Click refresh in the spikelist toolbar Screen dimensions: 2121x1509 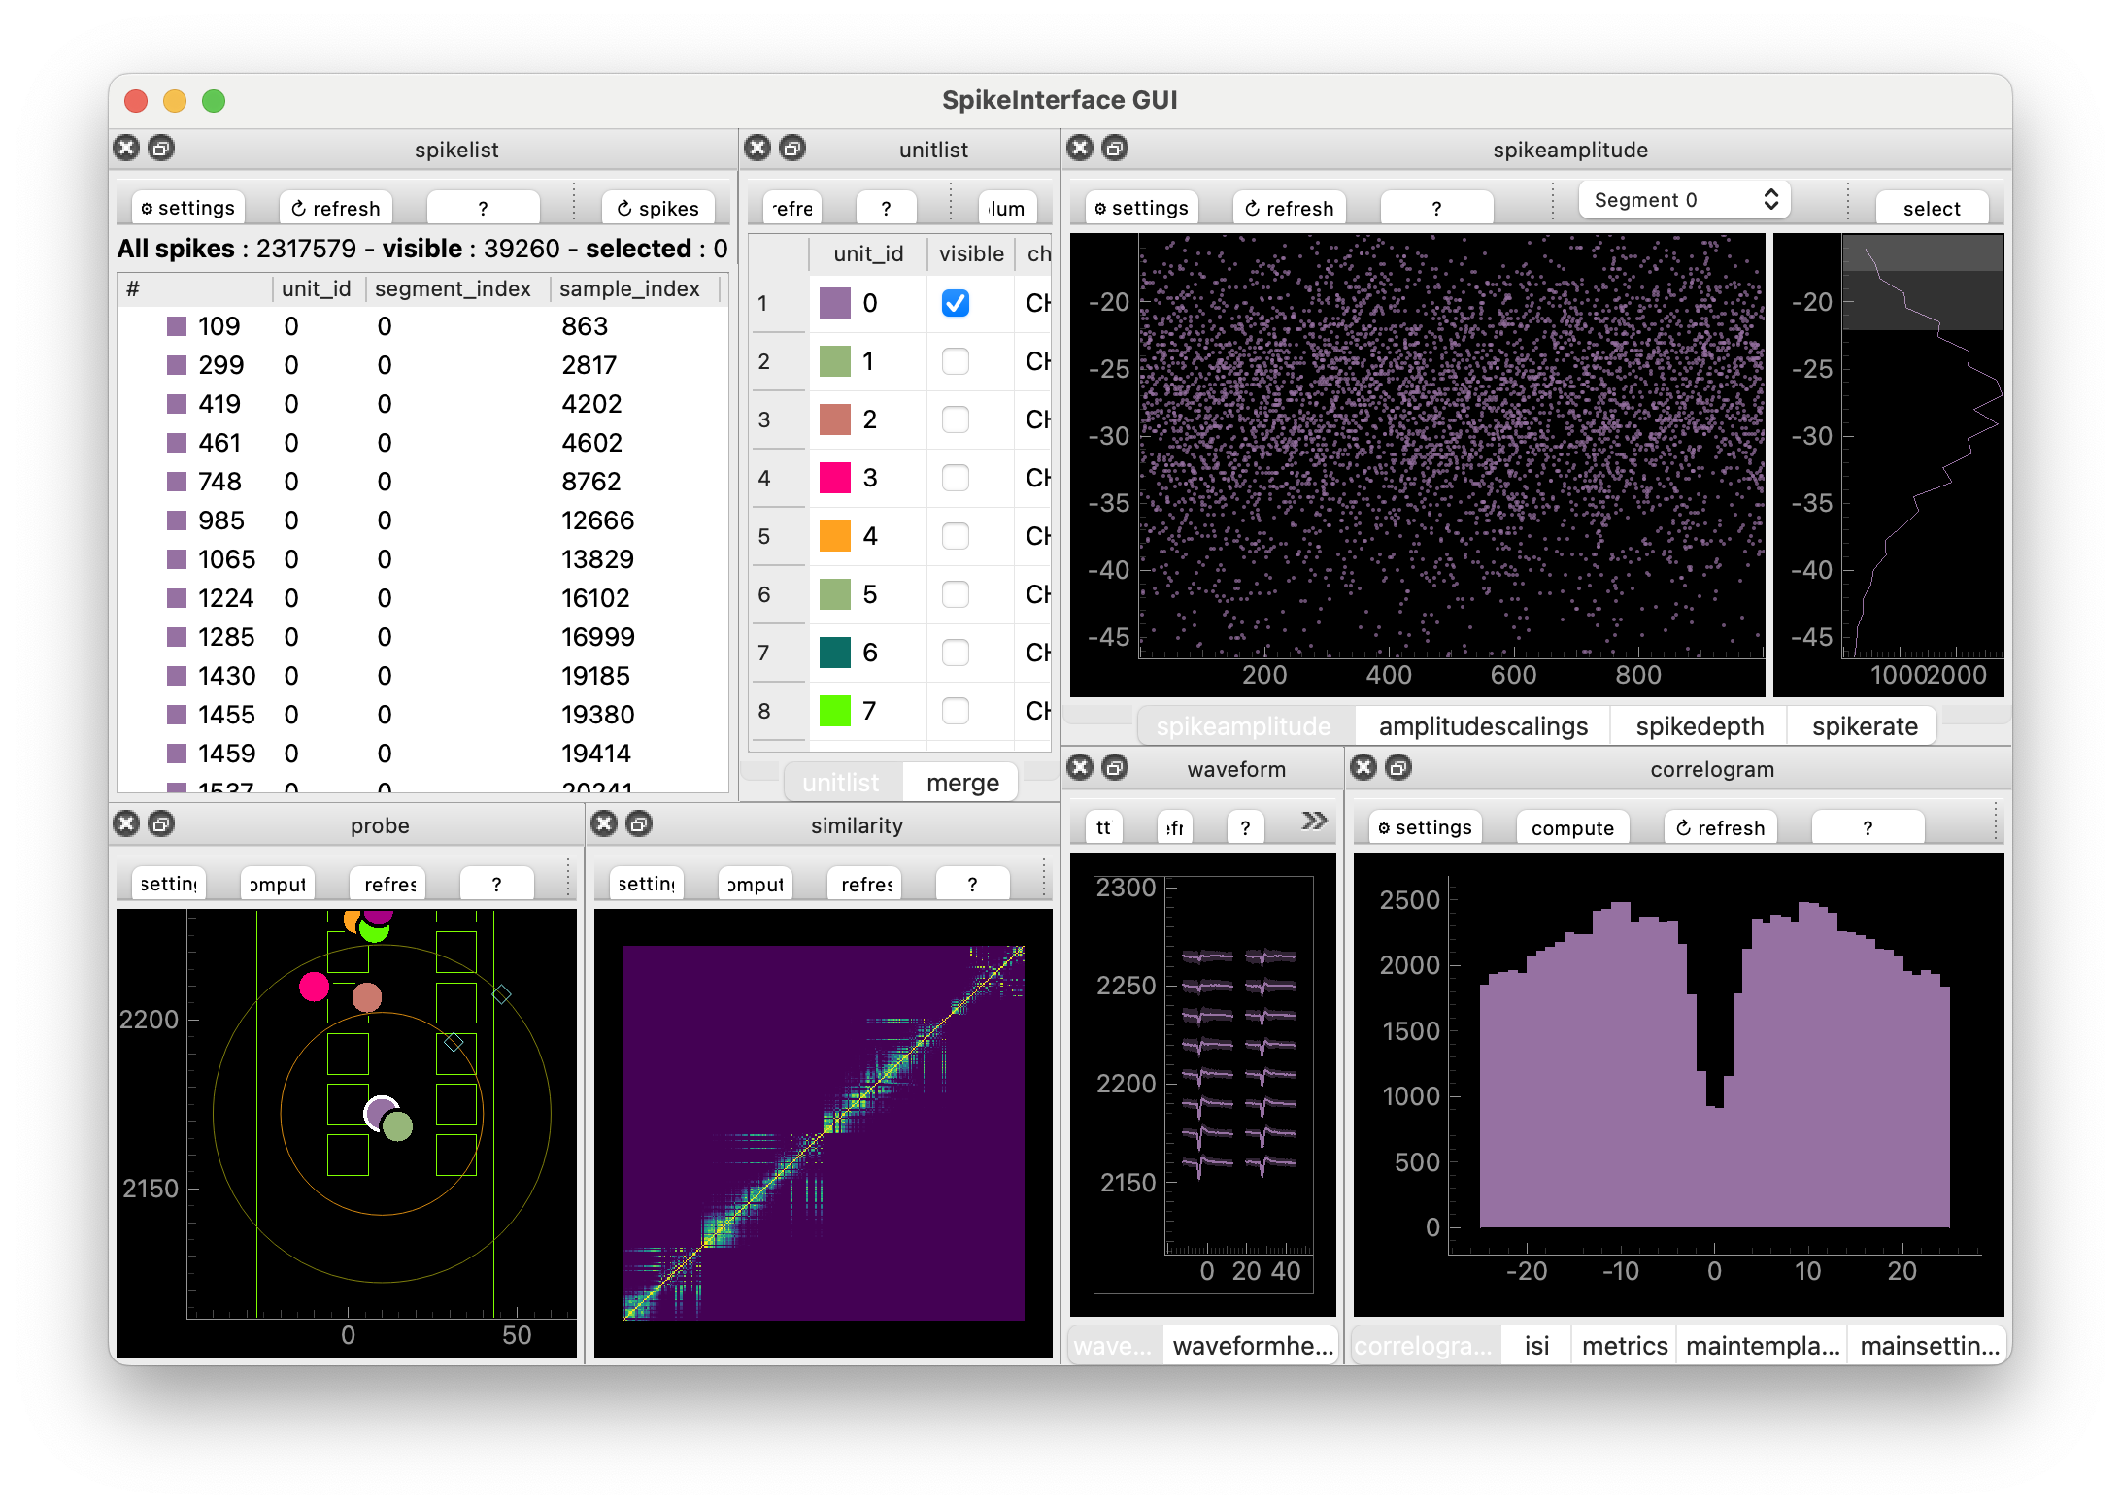point(336,208)
